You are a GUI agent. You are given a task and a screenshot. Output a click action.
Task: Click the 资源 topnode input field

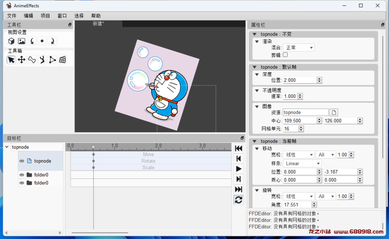point(306,112)
